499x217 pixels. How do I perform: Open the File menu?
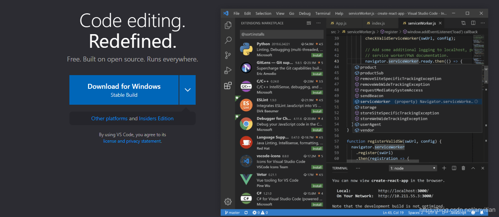pyautogui.click(x=237, y=13)
